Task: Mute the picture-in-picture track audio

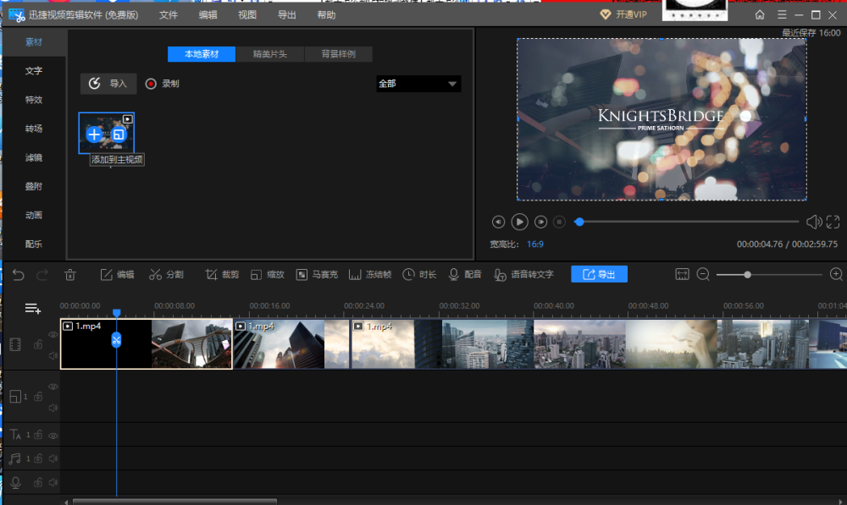Action: coord(53,408)
